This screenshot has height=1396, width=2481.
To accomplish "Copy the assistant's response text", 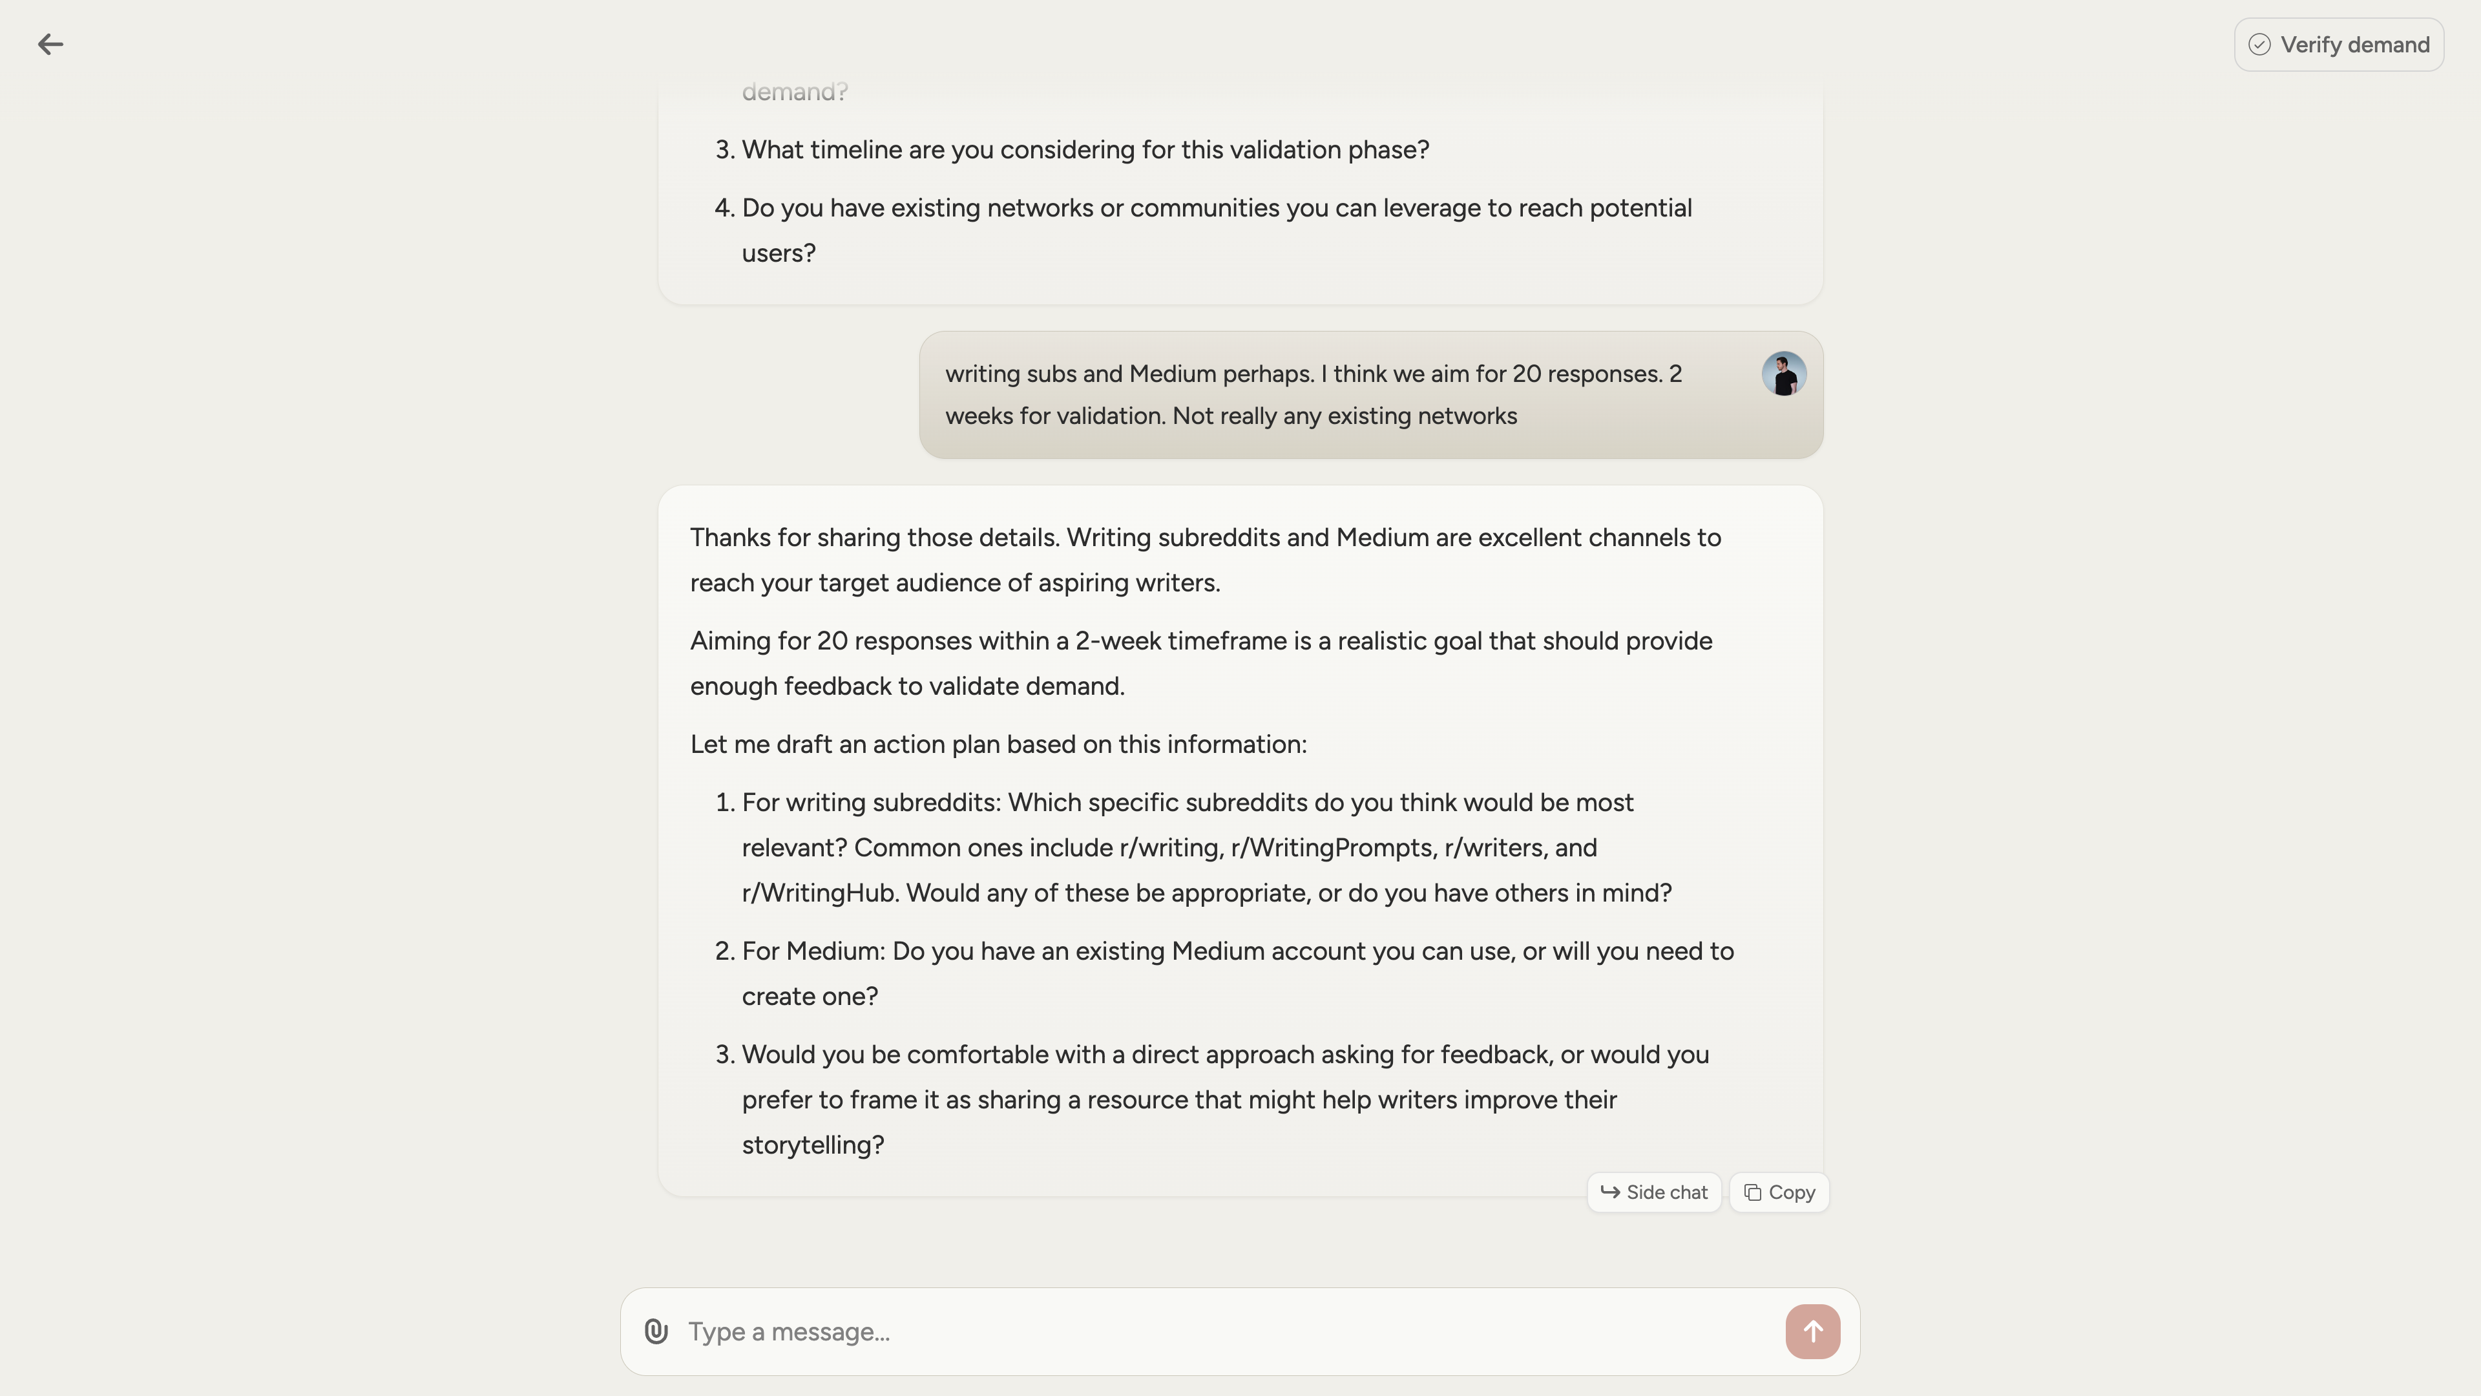I will point(1779,1192).
